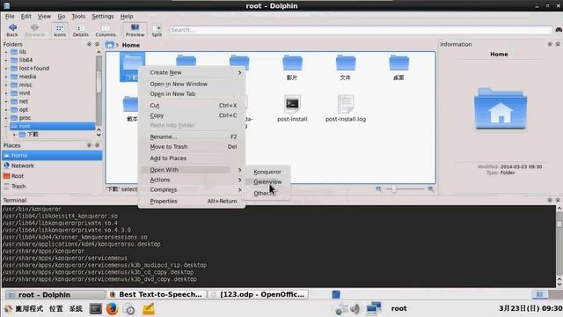Select Trash in Places

[52, 186]
